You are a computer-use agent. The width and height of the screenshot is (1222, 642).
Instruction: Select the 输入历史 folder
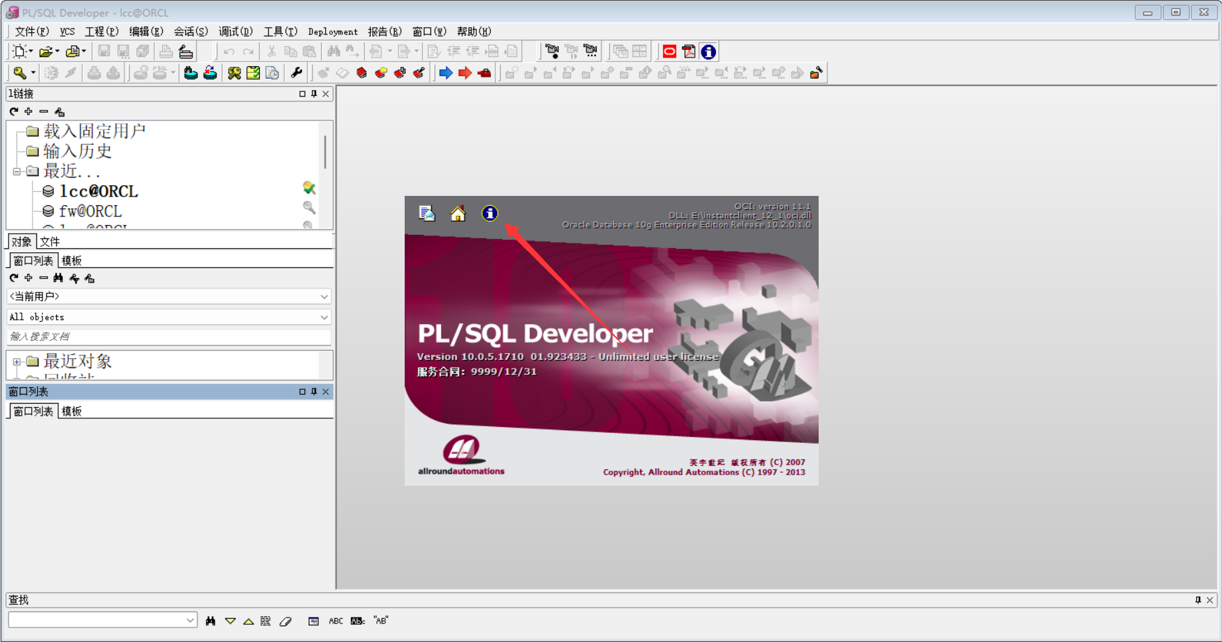pyautogui.click(x=77, y=151)
